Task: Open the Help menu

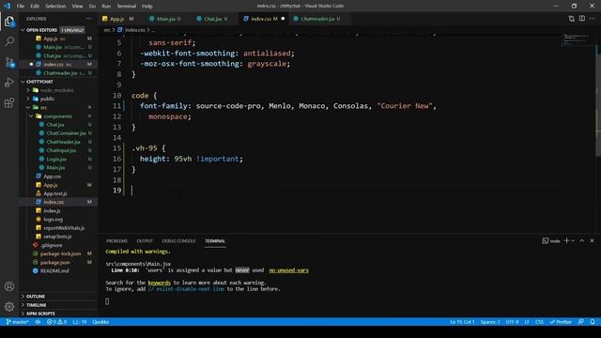Action: 147,6
